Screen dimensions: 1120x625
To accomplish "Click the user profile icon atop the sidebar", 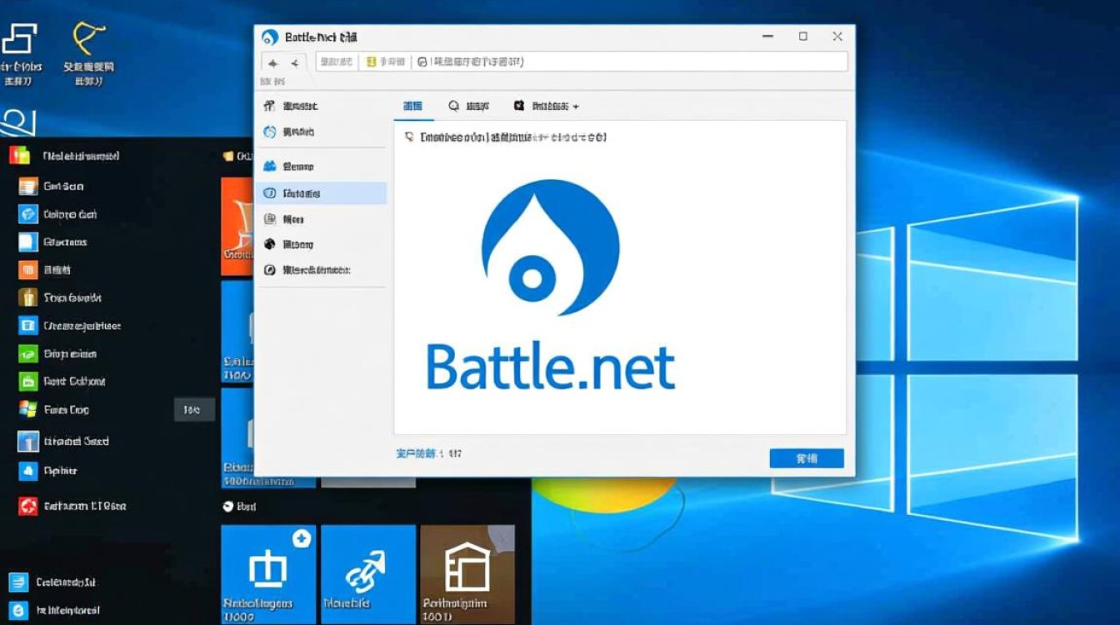I will point(268,105).
